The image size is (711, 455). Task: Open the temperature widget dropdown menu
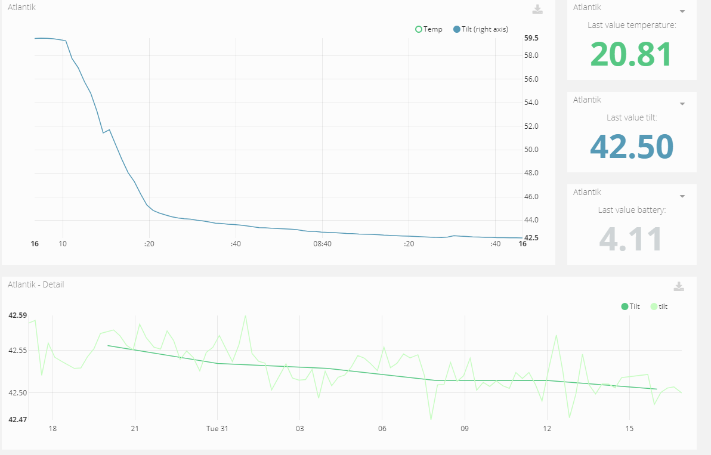coord(682,11)
